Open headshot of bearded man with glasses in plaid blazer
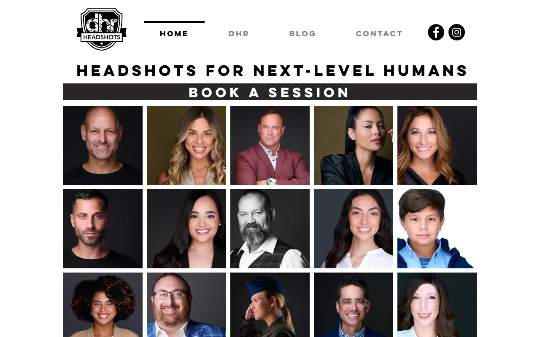This screenshot has width=540, height=337. click(186, 305)
